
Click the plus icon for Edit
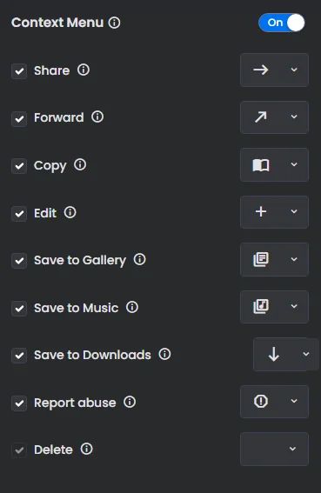pyautogui.click(x=261, y=211)
